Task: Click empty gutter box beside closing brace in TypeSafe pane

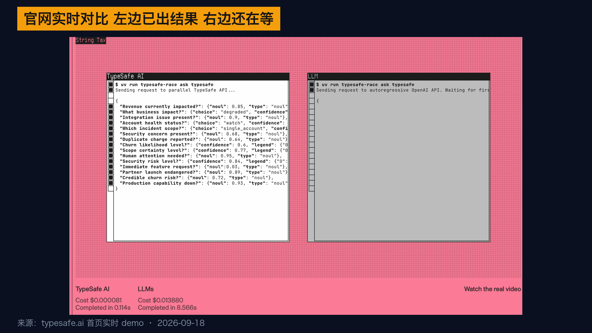Action: tap(111, 188)
